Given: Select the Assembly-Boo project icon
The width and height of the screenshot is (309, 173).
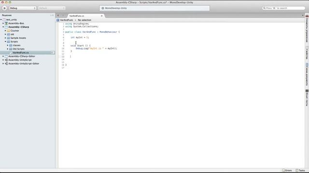Looking at the screenshot, I should coord(6,24).
